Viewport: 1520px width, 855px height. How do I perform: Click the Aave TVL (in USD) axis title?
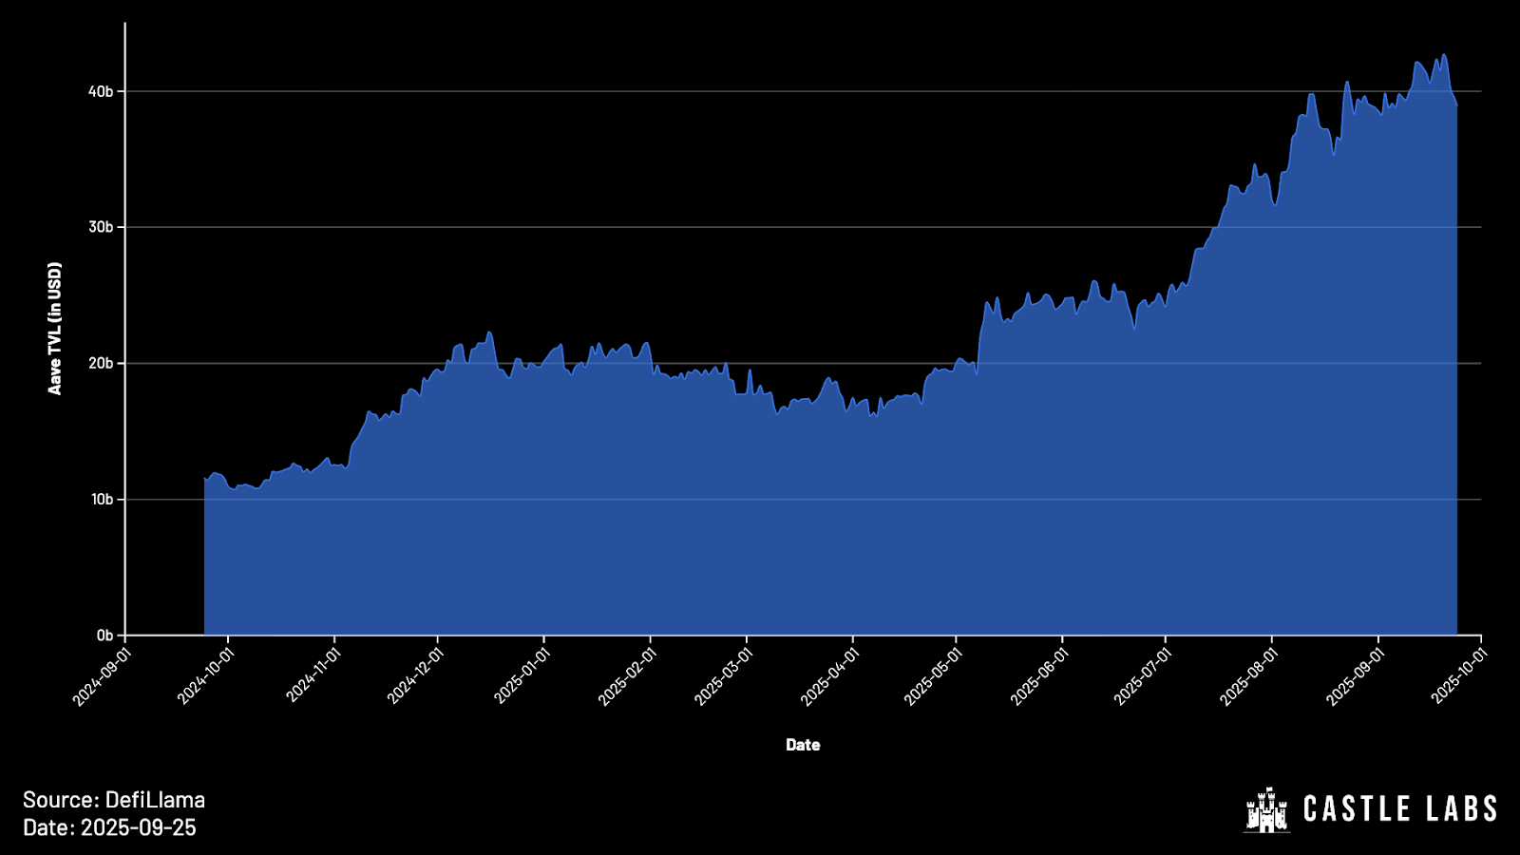(55, 329)
